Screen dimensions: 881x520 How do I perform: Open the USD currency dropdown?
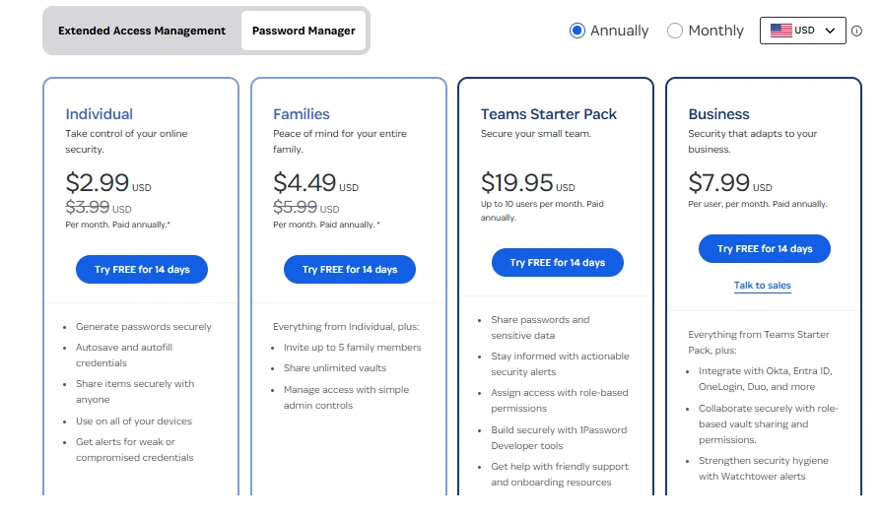pos(803,31)
